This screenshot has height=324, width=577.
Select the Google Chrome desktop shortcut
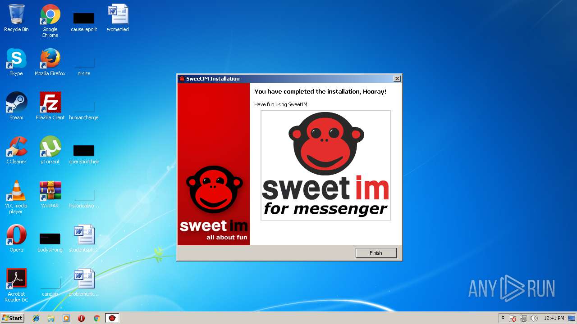point(50,21)
